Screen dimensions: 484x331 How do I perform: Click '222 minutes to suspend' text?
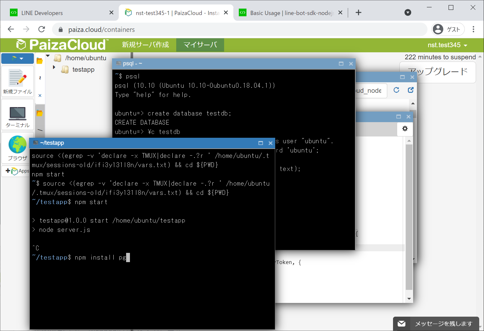click(440, 57)
